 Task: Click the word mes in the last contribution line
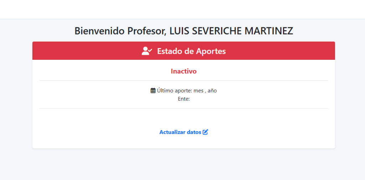click(x=198, y=91)
